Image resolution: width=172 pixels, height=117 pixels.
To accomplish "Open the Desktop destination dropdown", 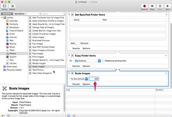I will coord(87,61).
